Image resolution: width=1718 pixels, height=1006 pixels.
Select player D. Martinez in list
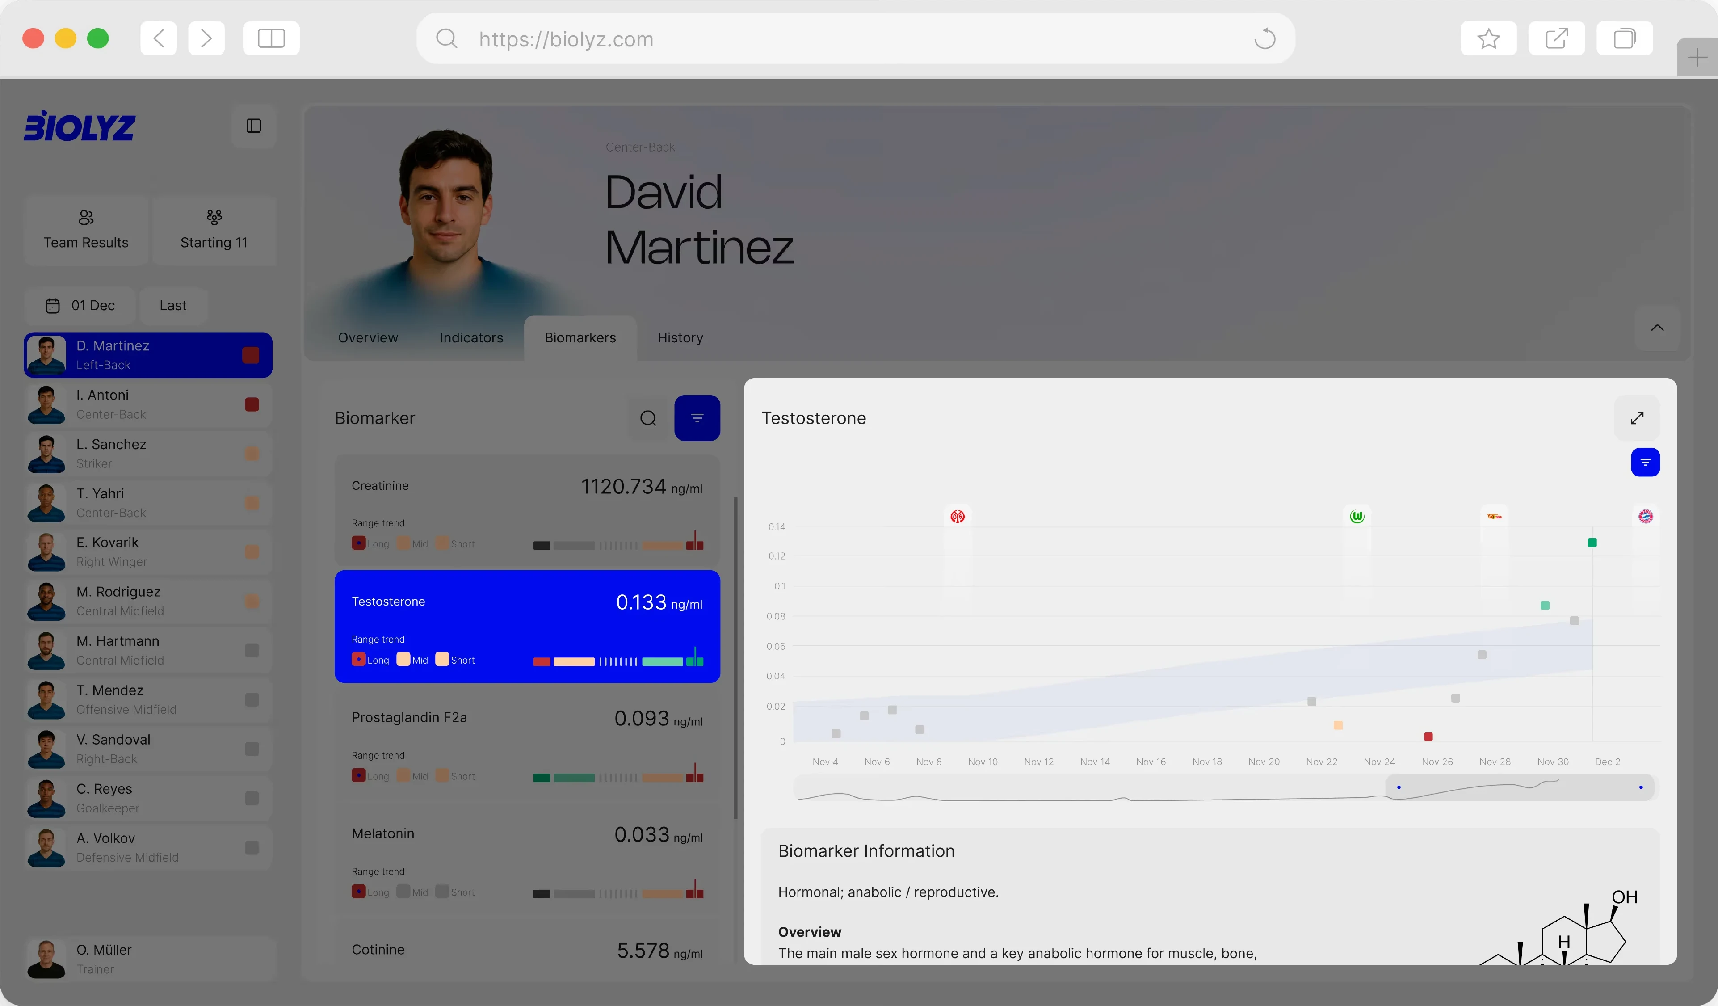tap(148, 355)
